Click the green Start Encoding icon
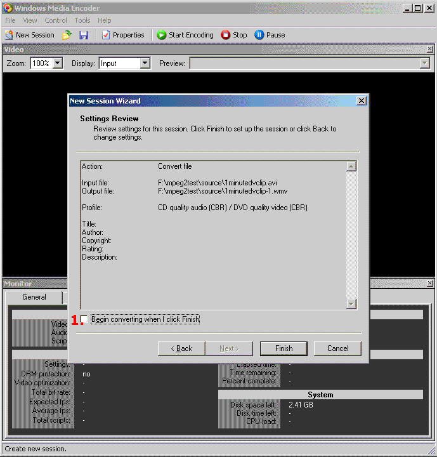Image resolution: width=437 pixels, height=457 pixels. point(161,35)
